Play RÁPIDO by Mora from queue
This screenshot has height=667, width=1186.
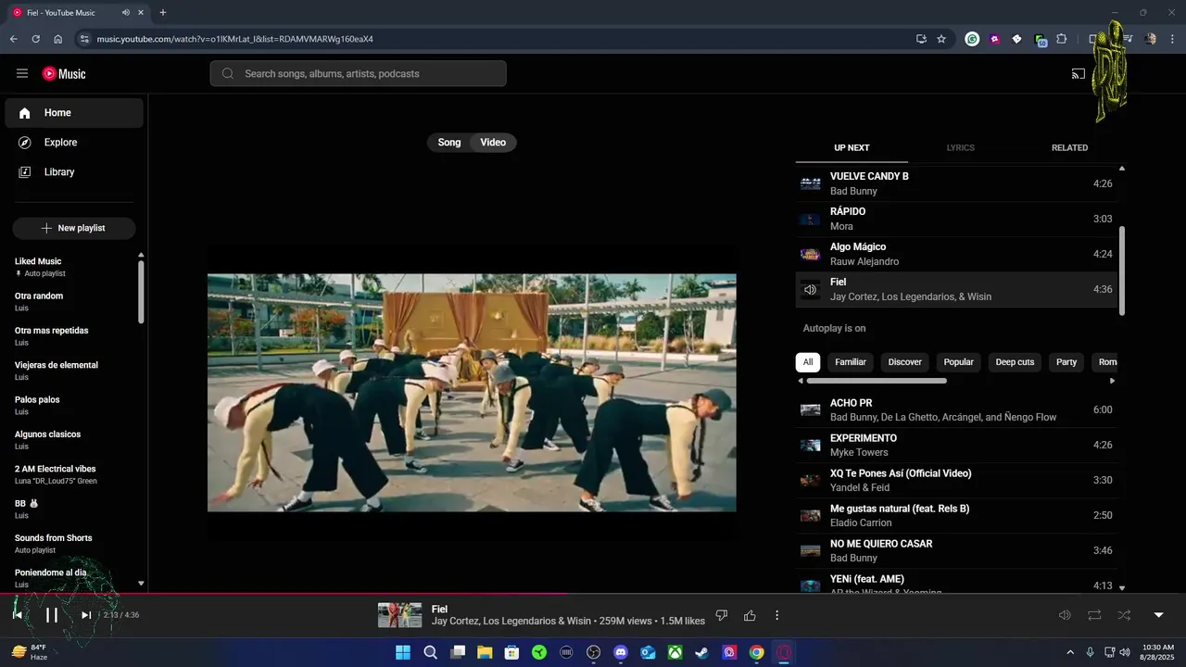956,219
